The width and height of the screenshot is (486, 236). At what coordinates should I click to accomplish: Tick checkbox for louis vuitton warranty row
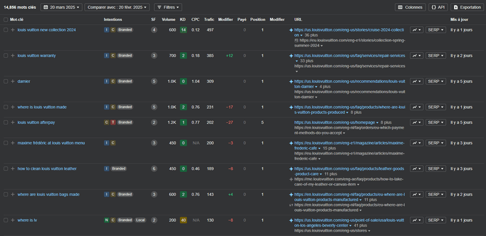[x=6, y=55]
